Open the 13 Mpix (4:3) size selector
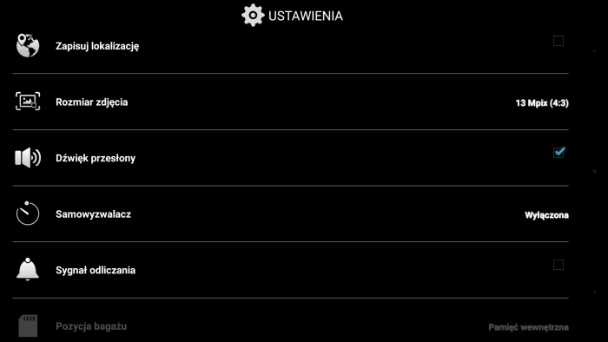608x342 pixels. [542, 103]
